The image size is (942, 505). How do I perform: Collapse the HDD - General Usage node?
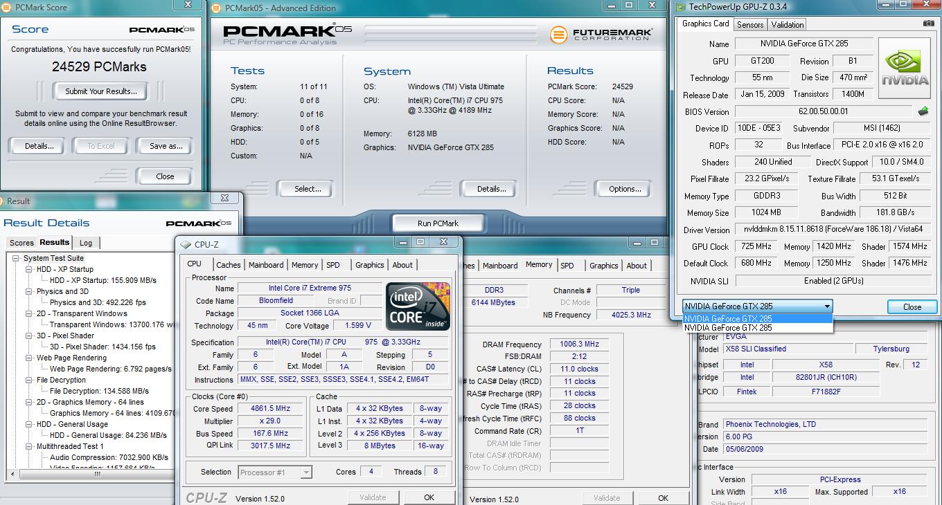point(29,424)
